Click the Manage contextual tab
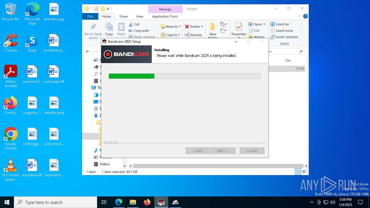 (x=165, y=9)
